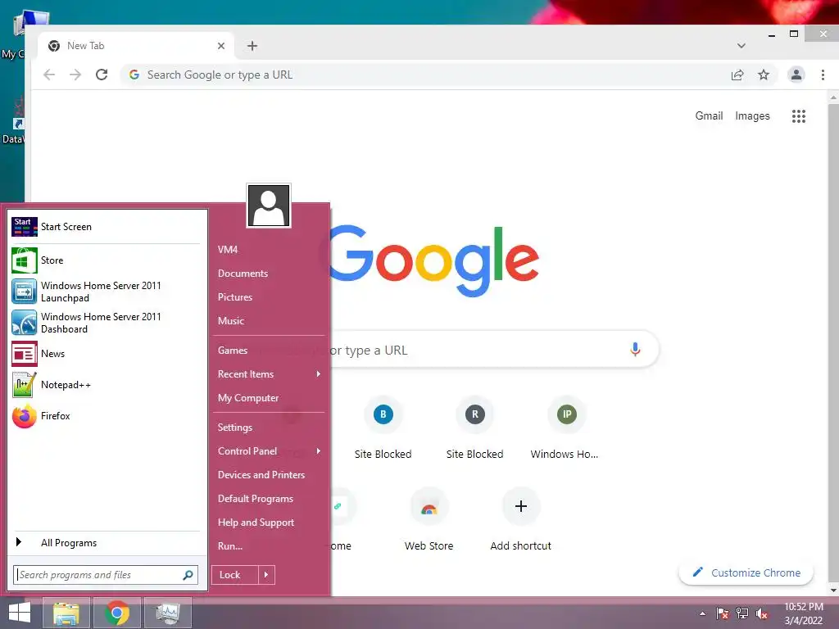Click the taskbar clock showing 10:52 PM
This screenshot has height=629, width=839.
coord(804,613)
